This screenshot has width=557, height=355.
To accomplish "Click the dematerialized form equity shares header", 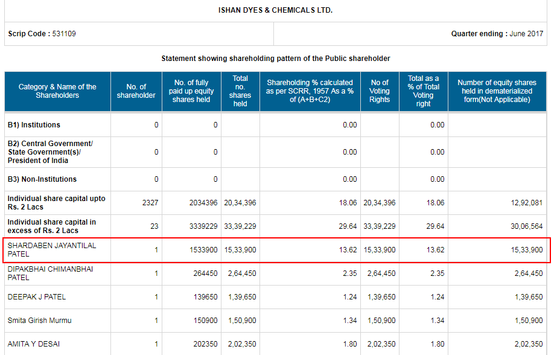I will pos(497,91).
